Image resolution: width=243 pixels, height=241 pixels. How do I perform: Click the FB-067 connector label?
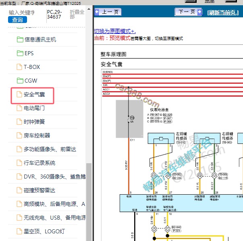(x=155, y=115)
